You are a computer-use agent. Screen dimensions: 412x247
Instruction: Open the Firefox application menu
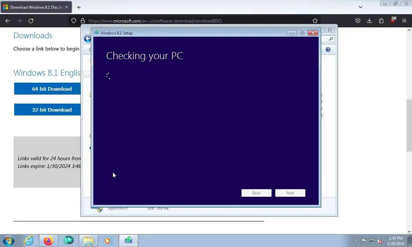[404, 21]
